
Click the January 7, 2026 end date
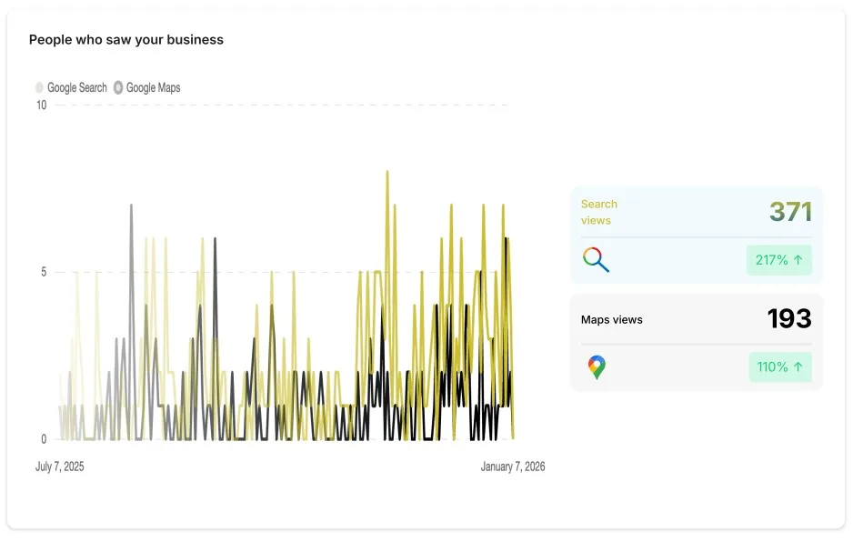(x=512, y=467)
